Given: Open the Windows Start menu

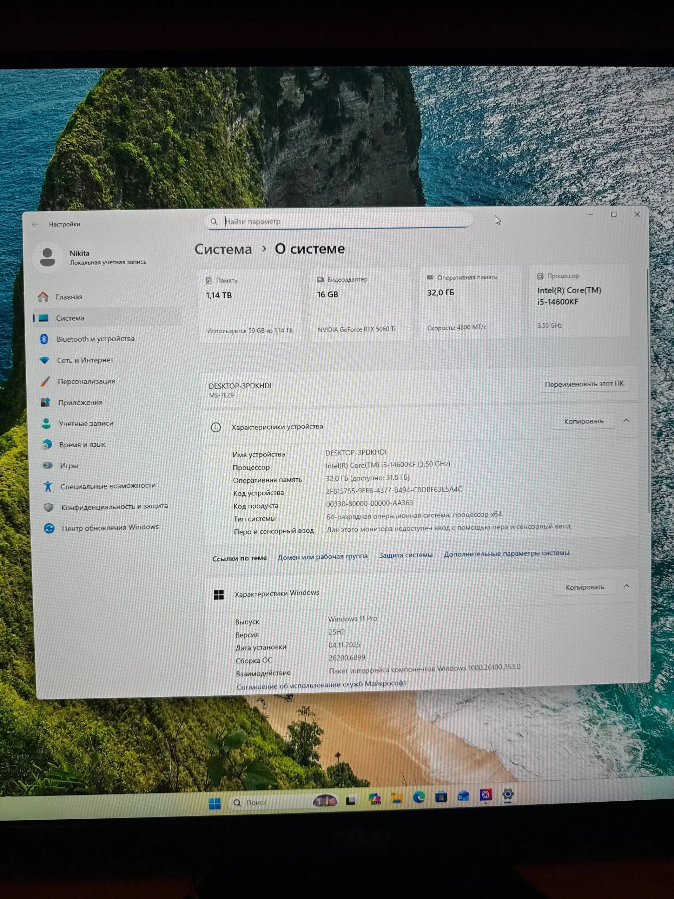Looking at the screenshot, I should tap(214, 803).
